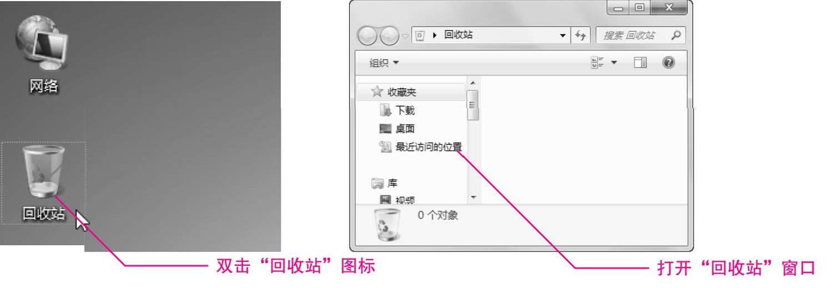The image size is (838, 288).
Task: Open the address bar history dropdown
Action: pyautogui.click(x=563, y=36)
